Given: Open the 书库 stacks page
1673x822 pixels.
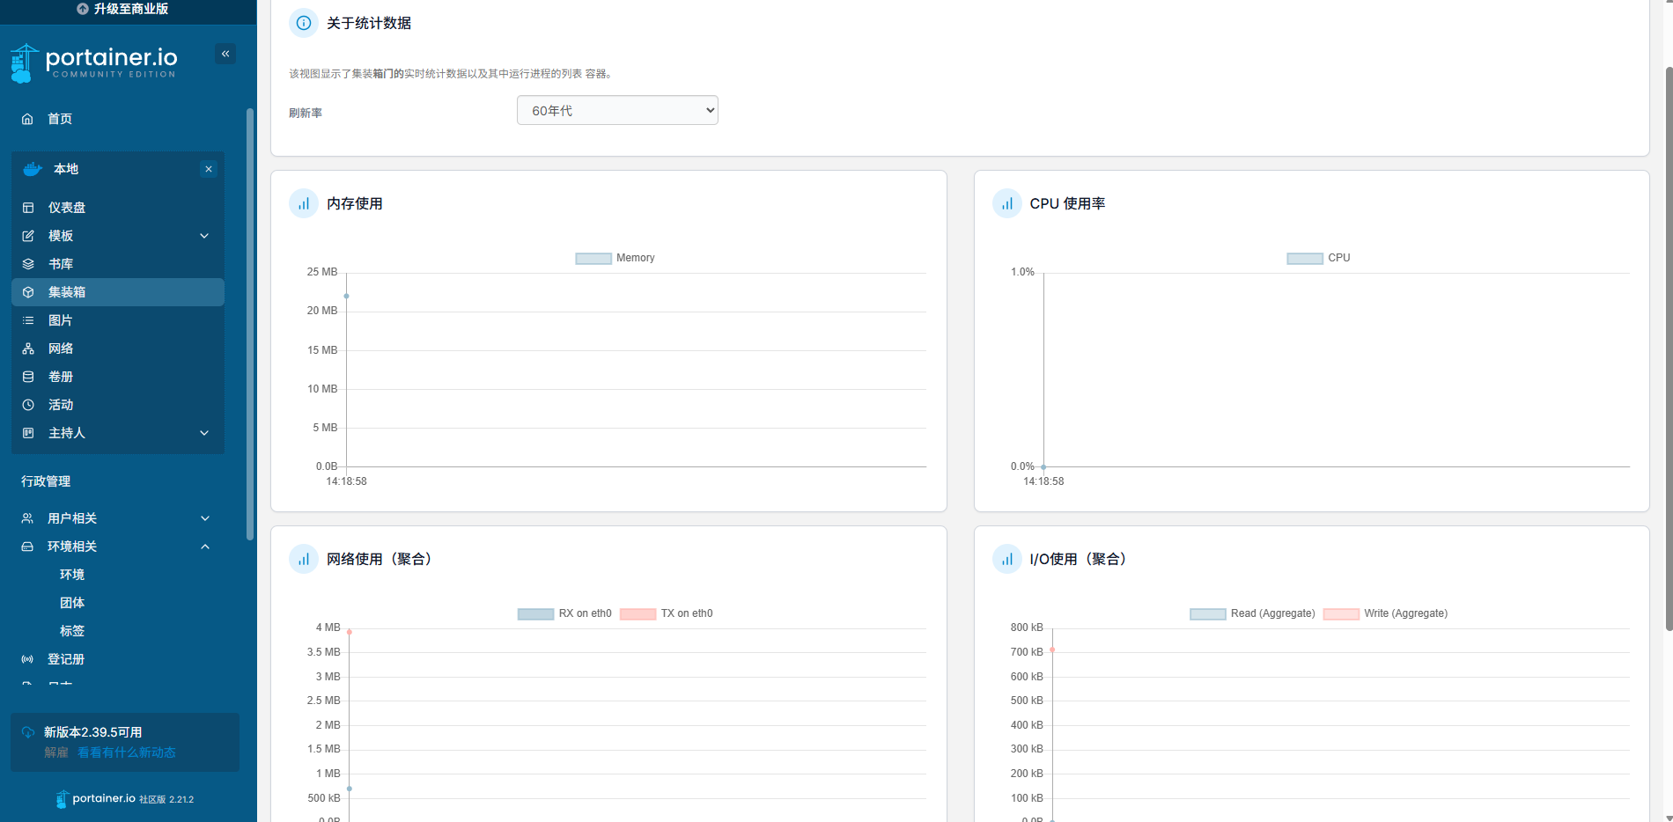Looking at the screenshot, I should tap(61, 264).
